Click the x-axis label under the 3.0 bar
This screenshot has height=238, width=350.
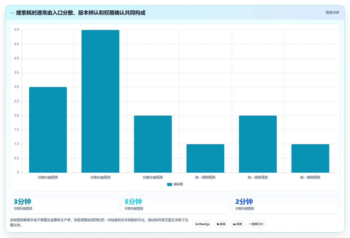pyautogui.click(x=48, y=177)
